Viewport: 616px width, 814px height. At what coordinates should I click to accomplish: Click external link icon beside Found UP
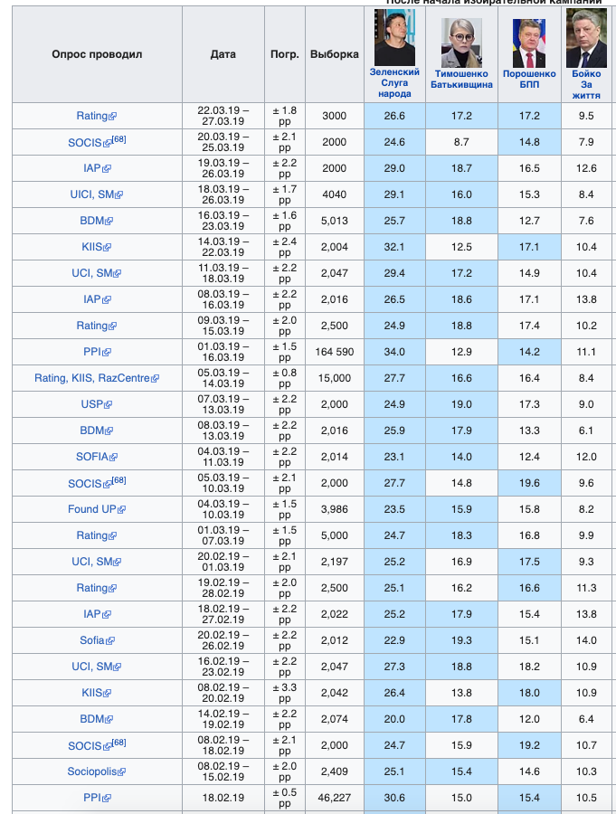click(x=121, y=510)
